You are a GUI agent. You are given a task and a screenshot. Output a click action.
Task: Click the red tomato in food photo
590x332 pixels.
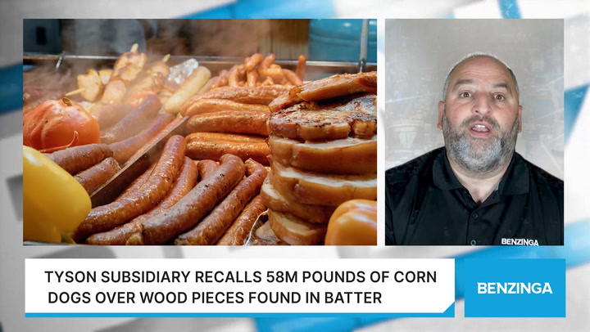click(60, 124)
